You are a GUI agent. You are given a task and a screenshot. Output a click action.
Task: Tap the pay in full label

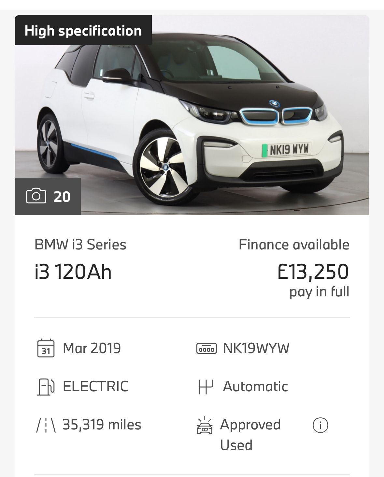[x=319, y=291]
